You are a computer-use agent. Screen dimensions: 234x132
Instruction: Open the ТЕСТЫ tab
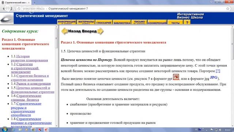click(175, 22)
